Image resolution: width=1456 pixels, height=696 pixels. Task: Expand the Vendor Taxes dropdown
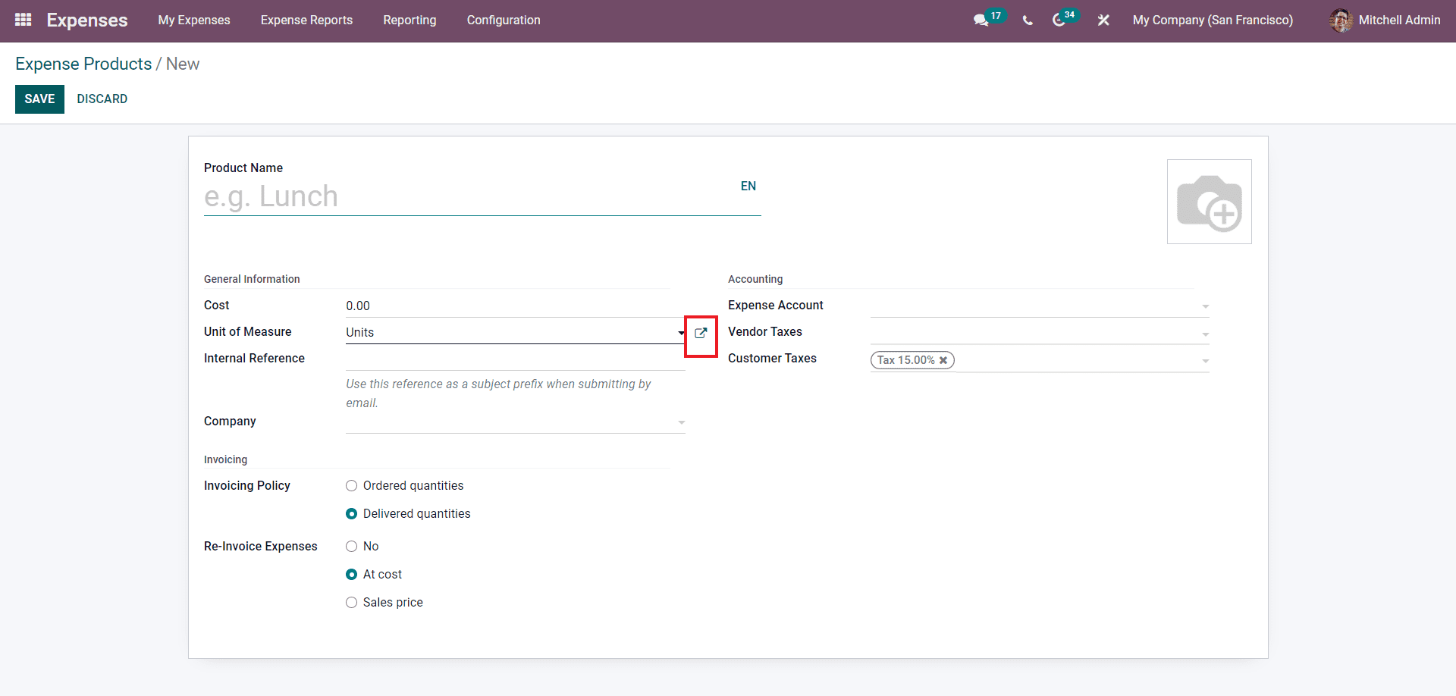click(1205, 334)
